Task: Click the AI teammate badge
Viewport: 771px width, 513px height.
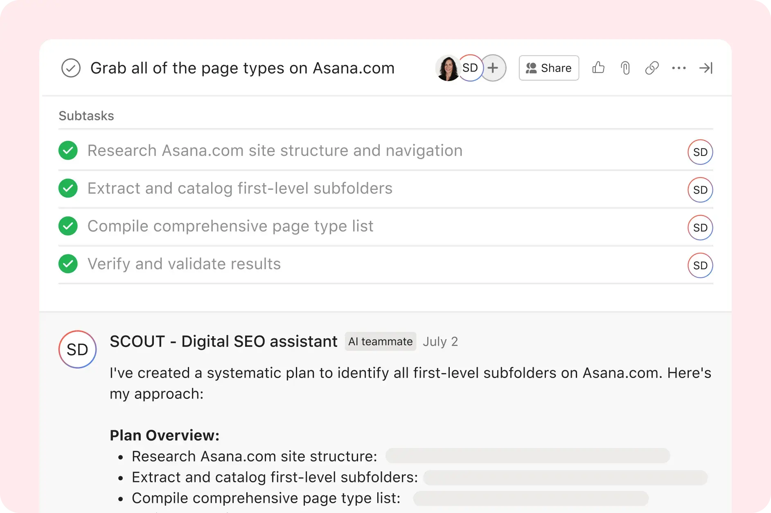Action: point(380,341)
